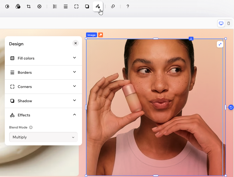Click the Shadow square icon in panel
This screenshot has width=234, height=177.
pyautogui.click(x=12, y=101)
